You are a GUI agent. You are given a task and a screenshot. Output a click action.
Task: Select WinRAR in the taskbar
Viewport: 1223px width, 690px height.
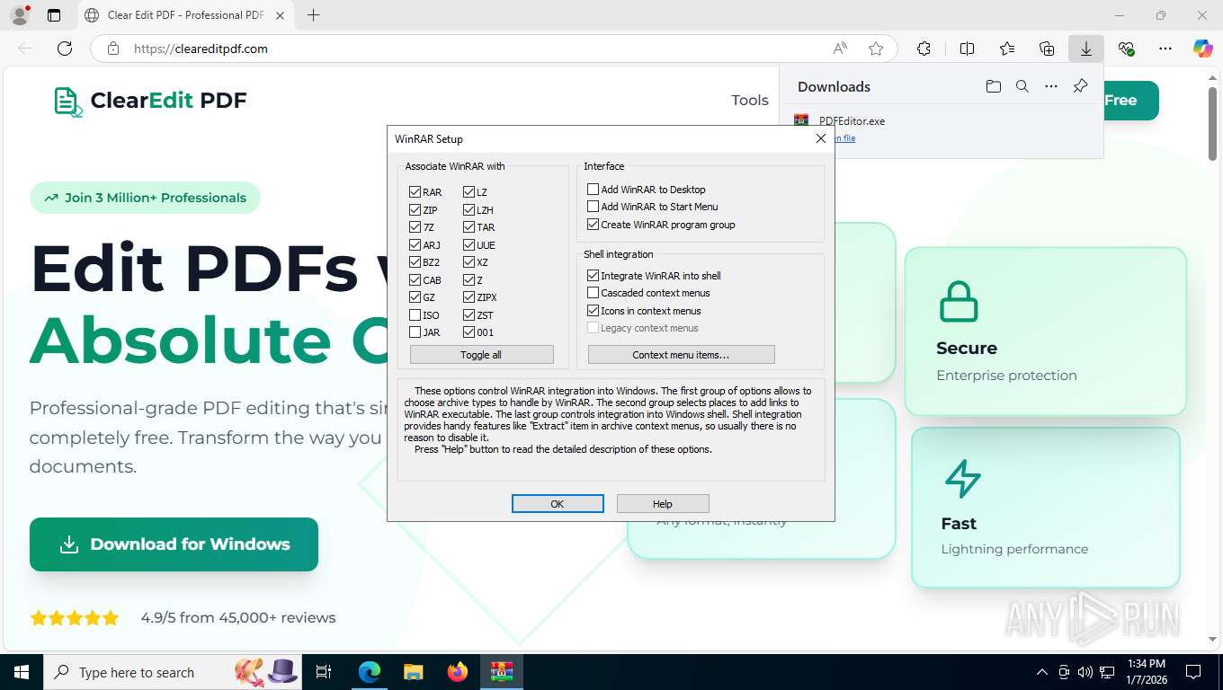(x=501, y=672)
